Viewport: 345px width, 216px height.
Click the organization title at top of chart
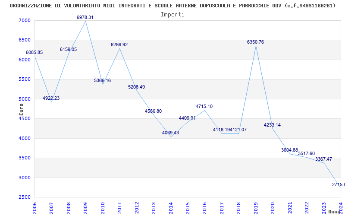tap(173, 6)
